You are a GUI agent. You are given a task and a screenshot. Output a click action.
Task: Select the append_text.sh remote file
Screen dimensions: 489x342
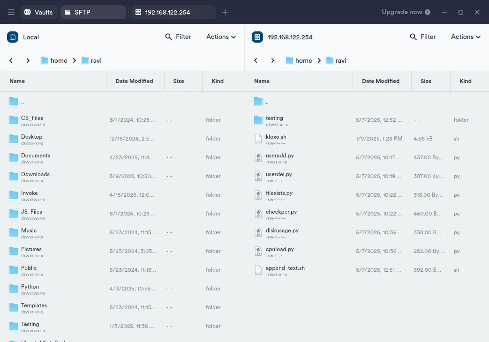click(x=285, y=268)
